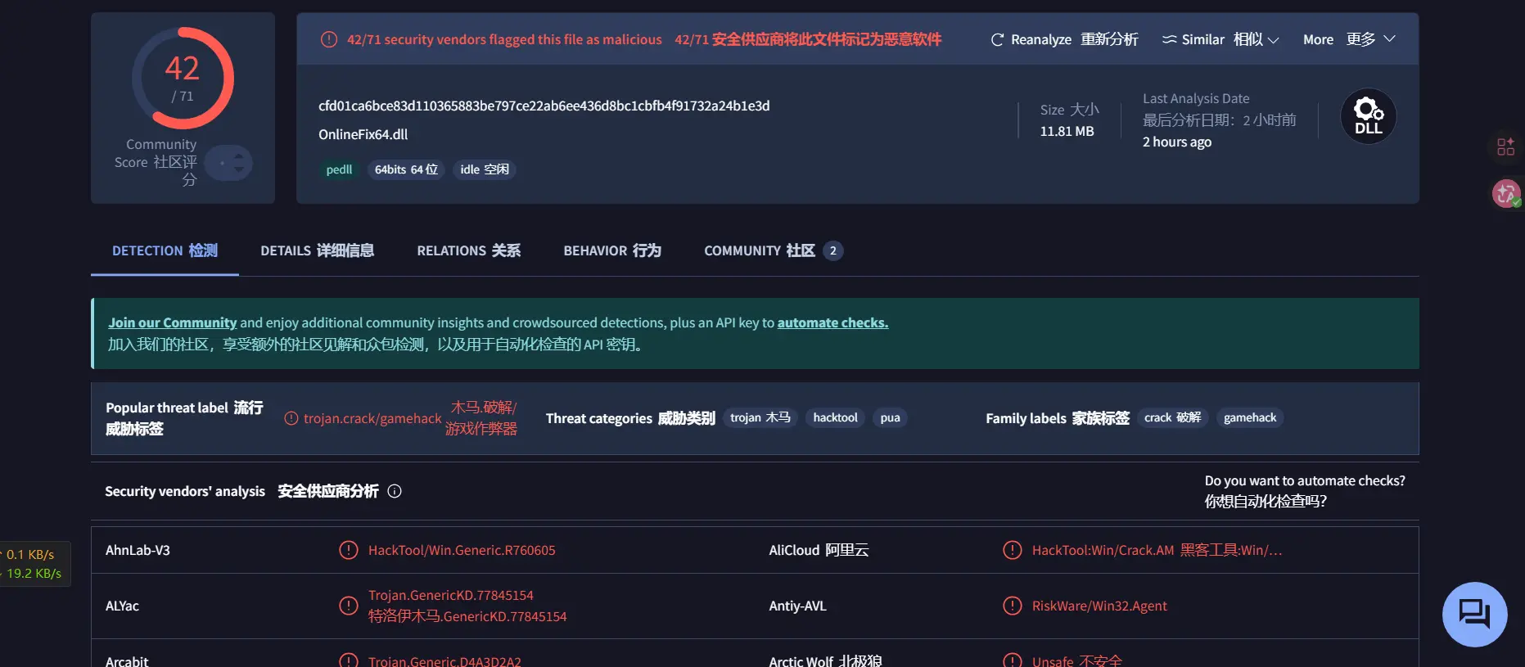Click the idle tag

[x=484, y=169]
